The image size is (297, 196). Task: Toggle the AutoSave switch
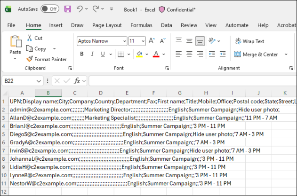pos(50,9)
